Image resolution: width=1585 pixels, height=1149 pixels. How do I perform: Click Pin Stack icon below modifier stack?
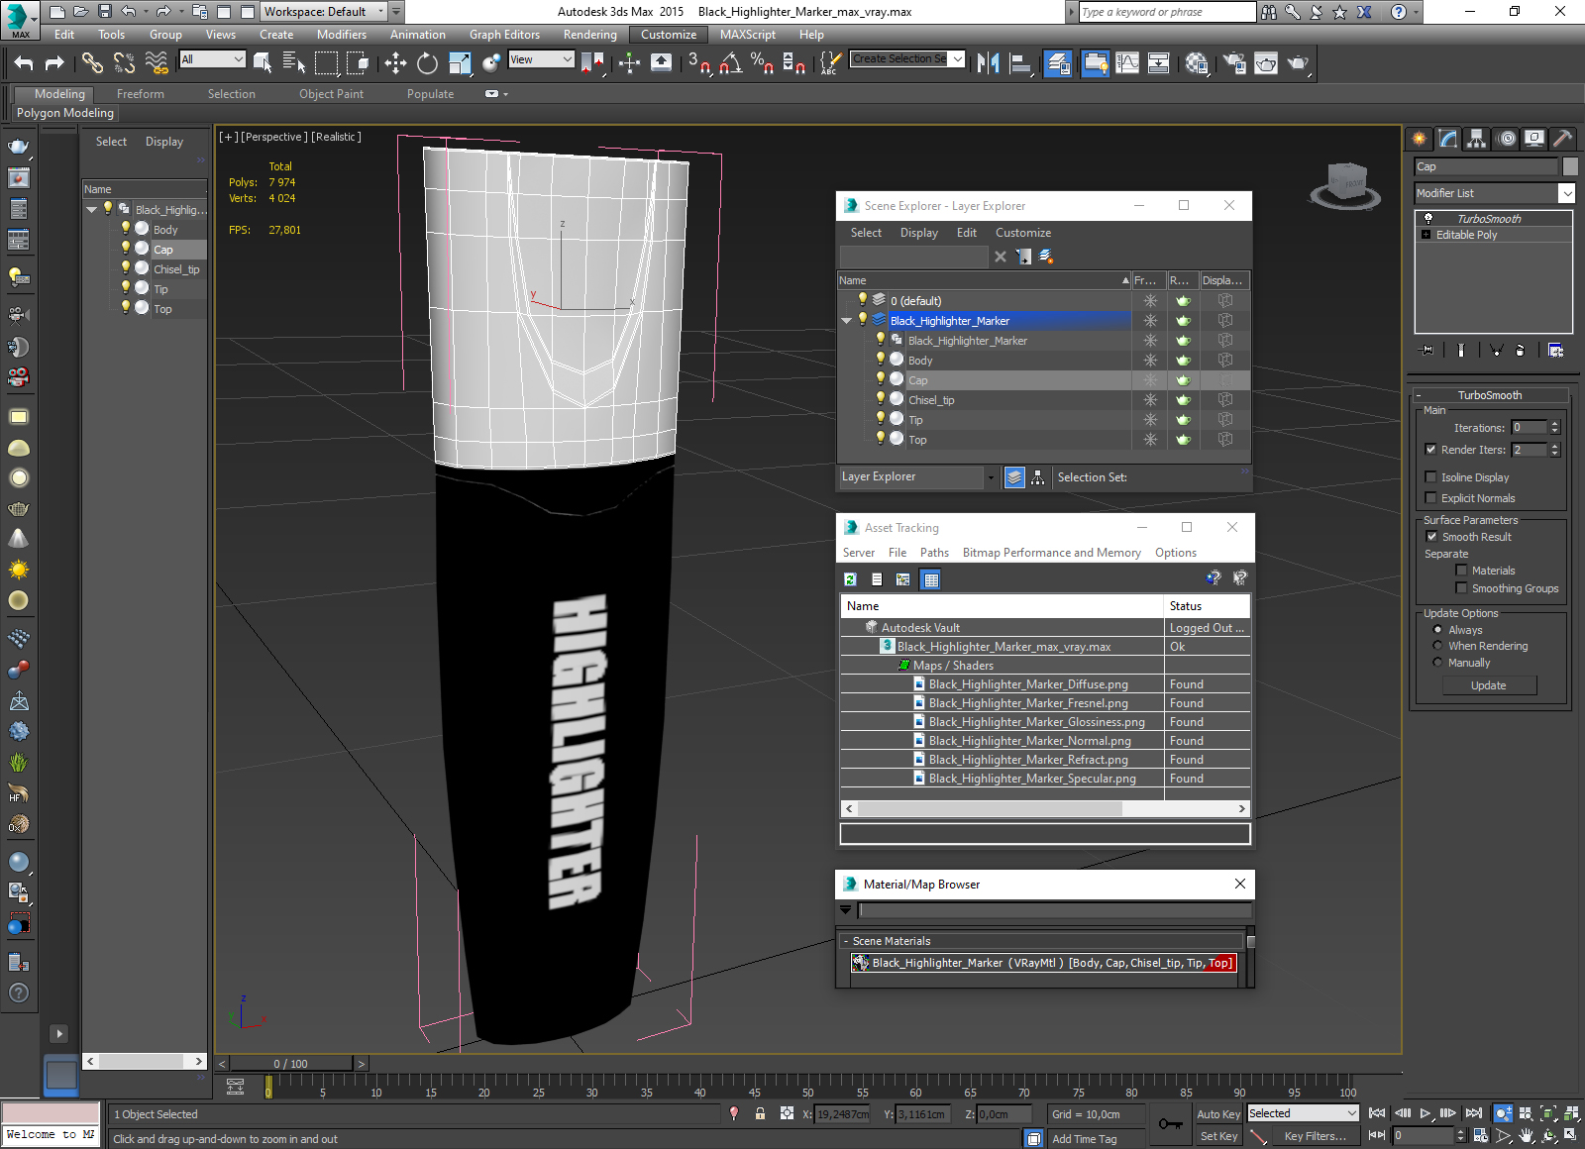click(1426, 351)
